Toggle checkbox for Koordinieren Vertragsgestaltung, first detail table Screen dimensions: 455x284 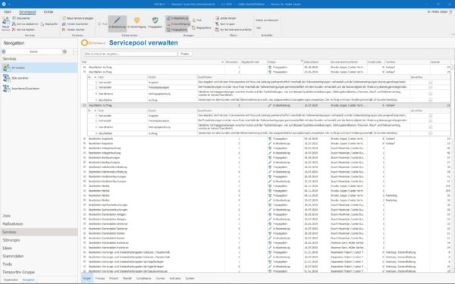coord(430,94)
